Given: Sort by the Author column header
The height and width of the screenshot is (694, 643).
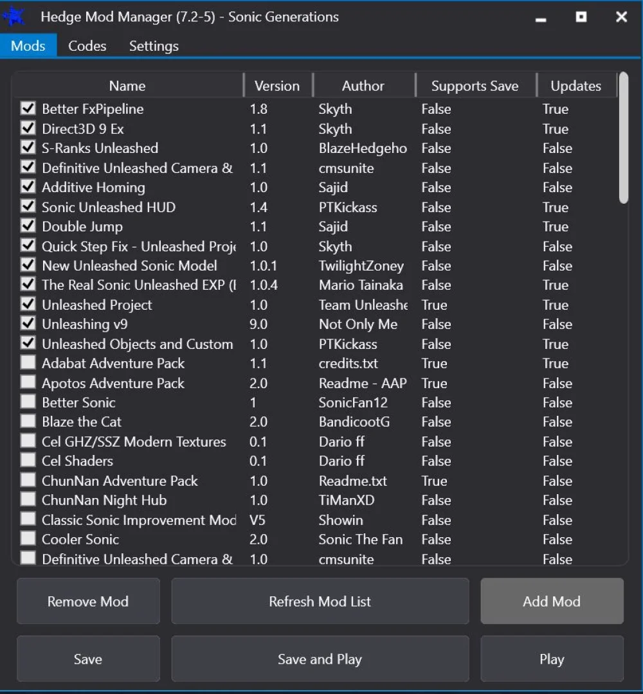Looking at the screenshot, I should (363, 85).
